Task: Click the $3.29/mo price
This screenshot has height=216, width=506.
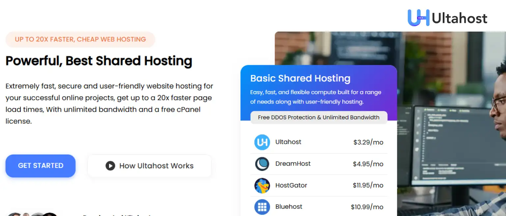Action: click(368, 142)
